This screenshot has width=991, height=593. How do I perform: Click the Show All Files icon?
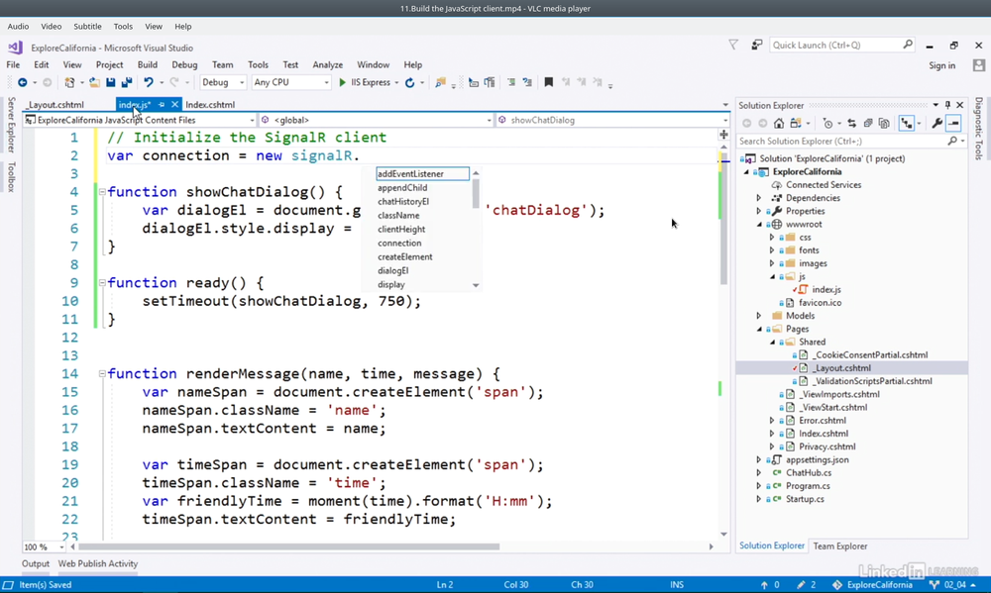click(x=884, y=123)
